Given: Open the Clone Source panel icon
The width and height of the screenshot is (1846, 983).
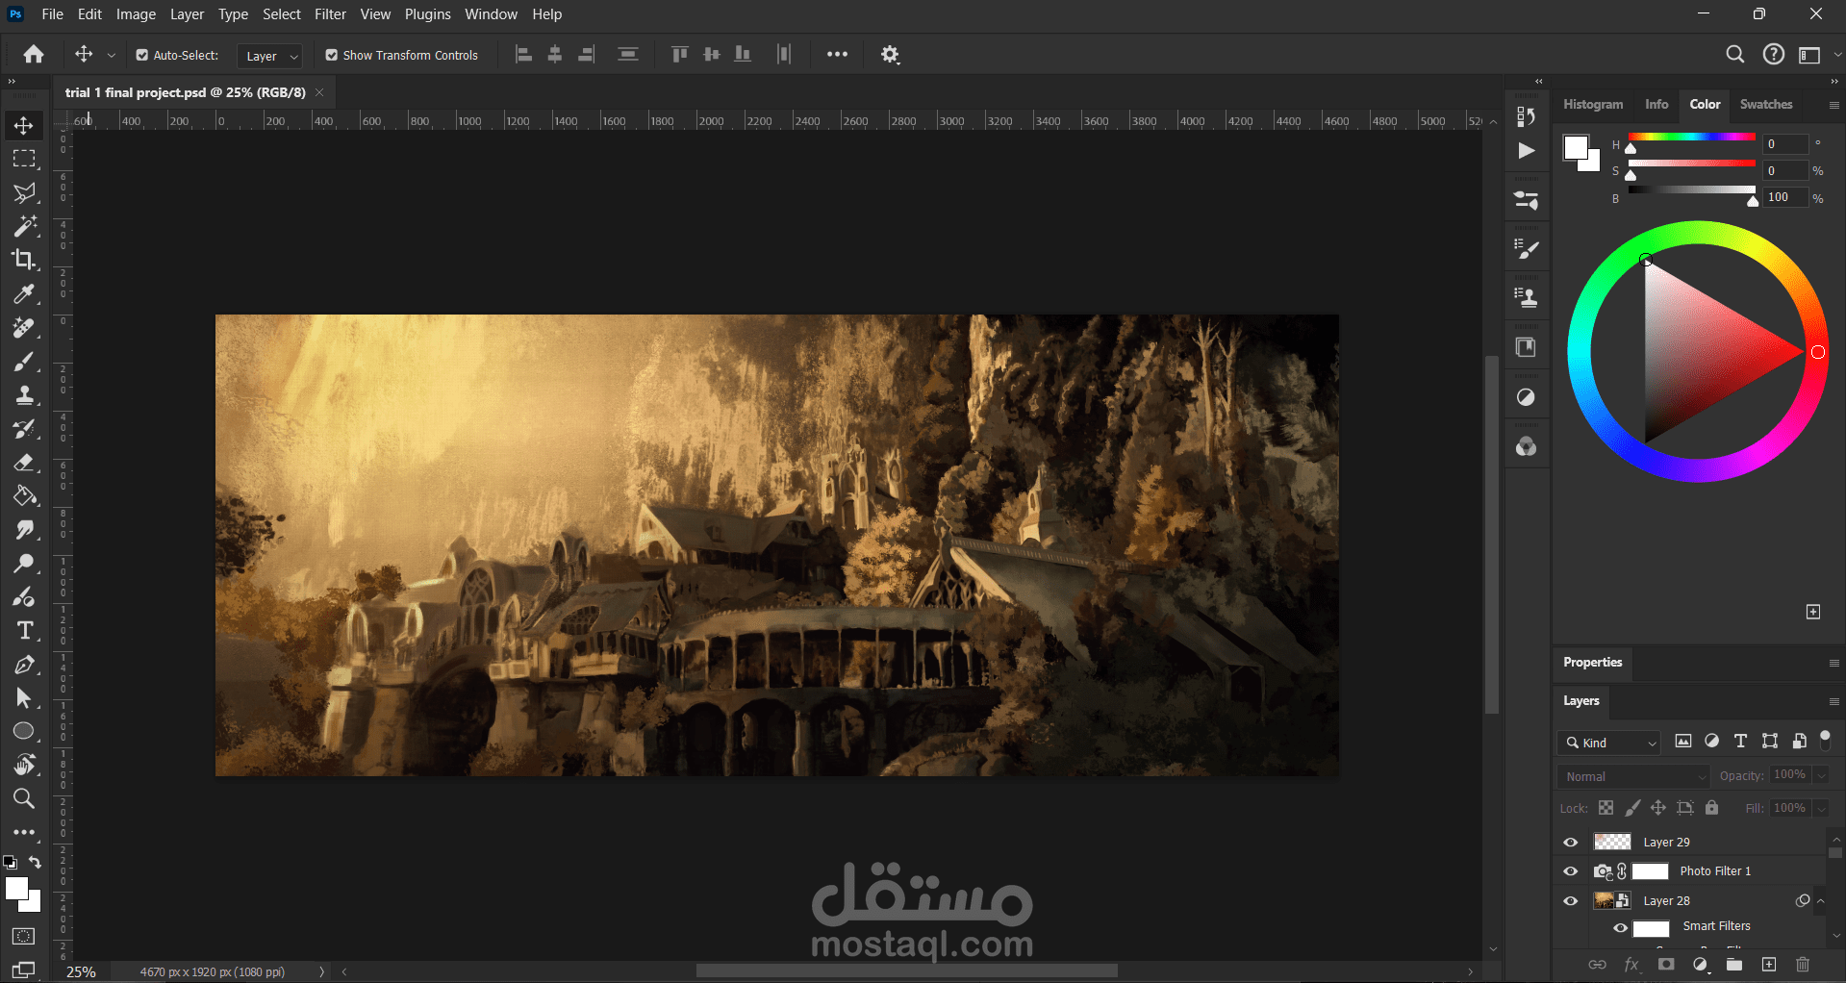Looking at the screenshot, I should click(x=1526, y=297).
